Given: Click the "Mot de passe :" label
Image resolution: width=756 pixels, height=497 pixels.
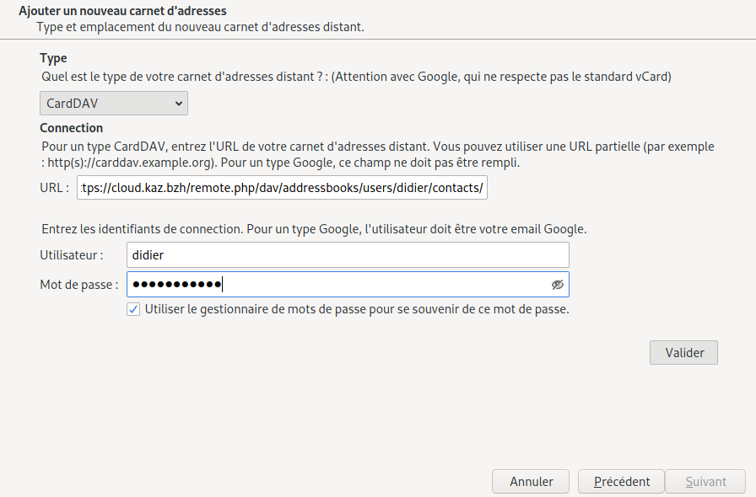Looking at the screenshot, I should [x=78, y=285].
